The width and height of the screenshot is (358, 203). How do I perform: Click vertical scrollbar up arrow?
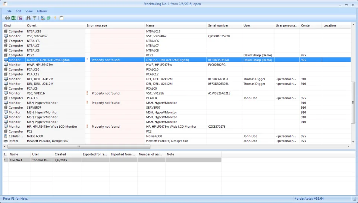(x=353, y=25)
